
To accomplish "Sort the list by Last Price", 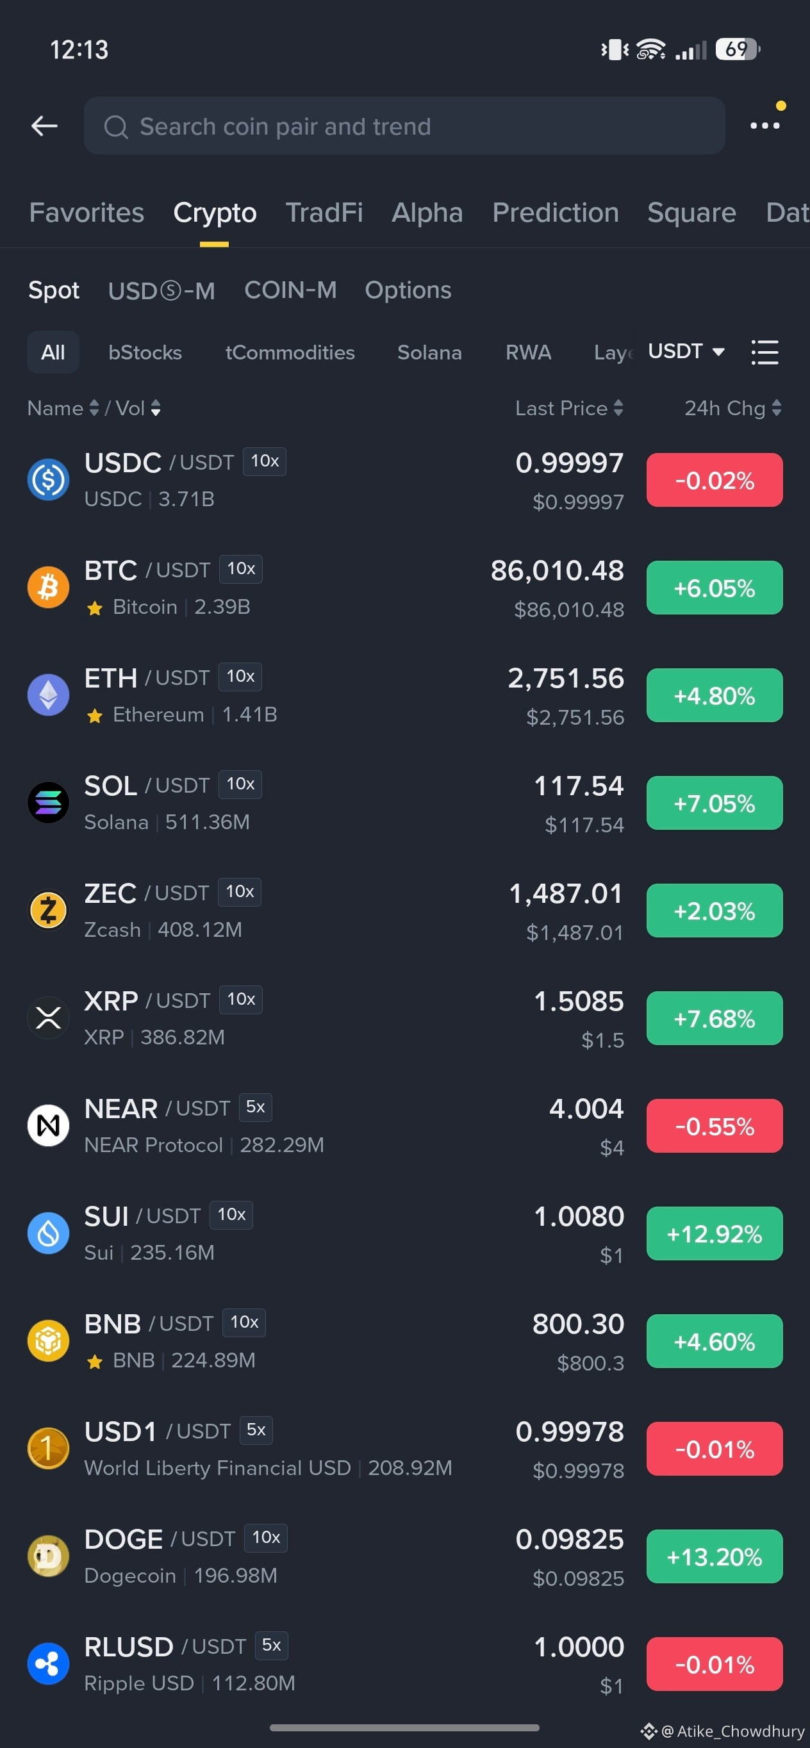I will tap(568, 408).
